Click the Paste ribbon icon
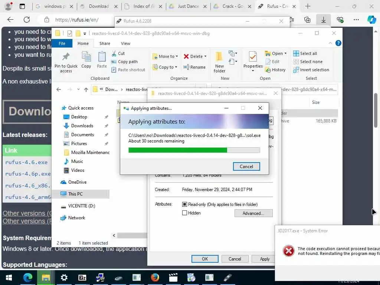380x285 pixels. tap(102, 57)
